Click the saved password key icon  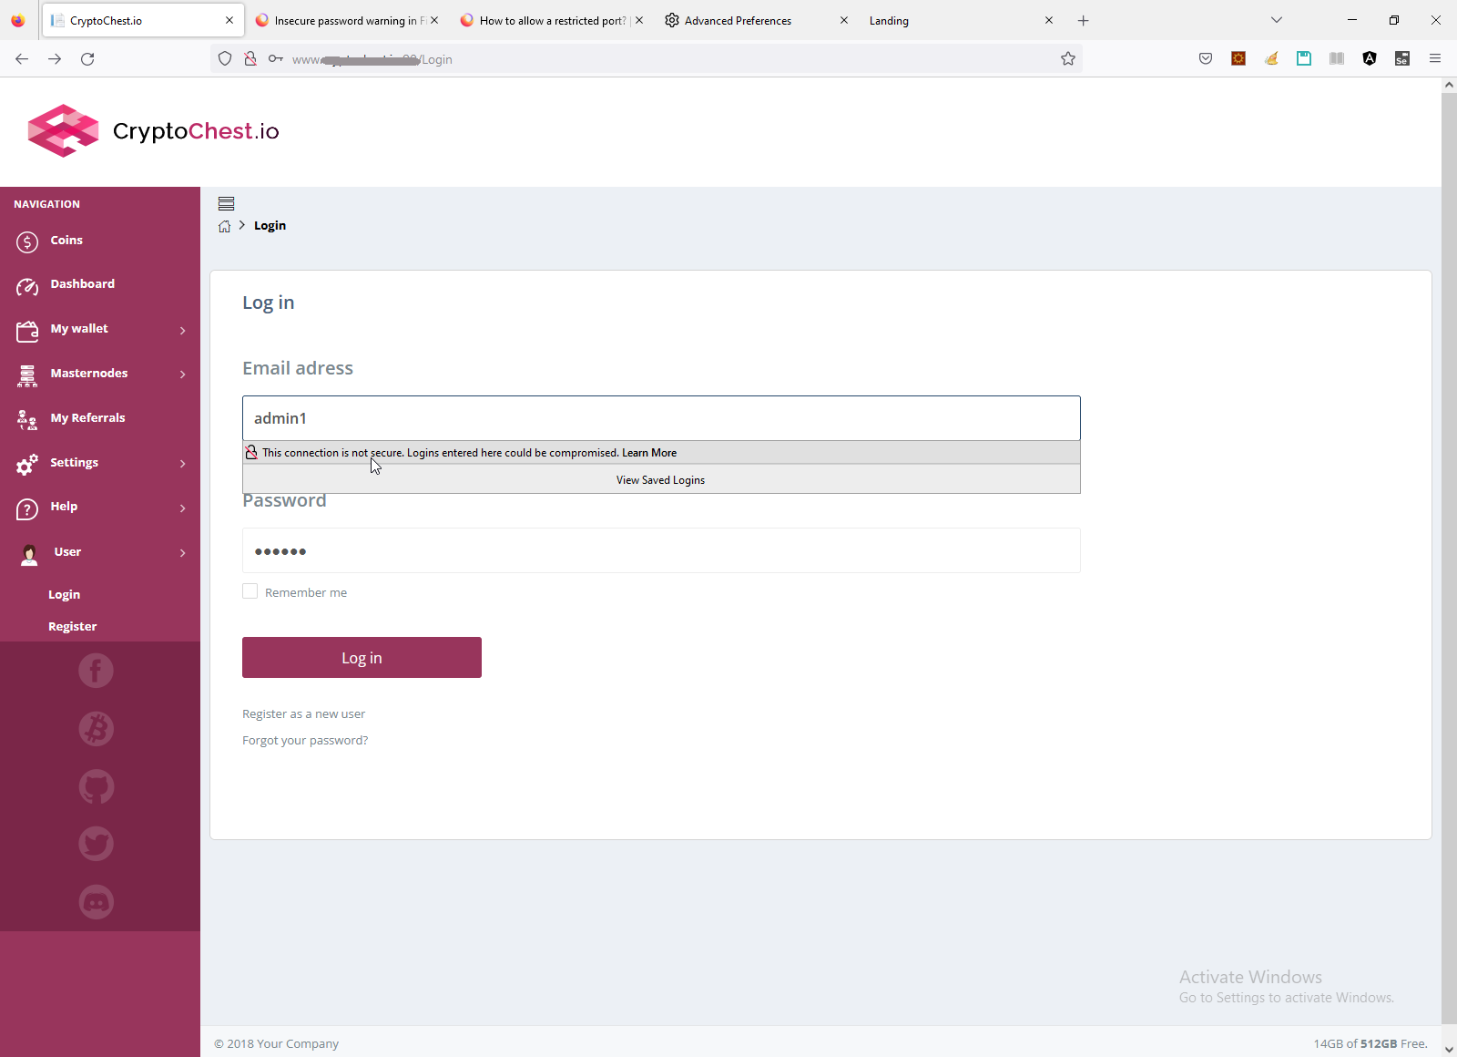(276, 59)
